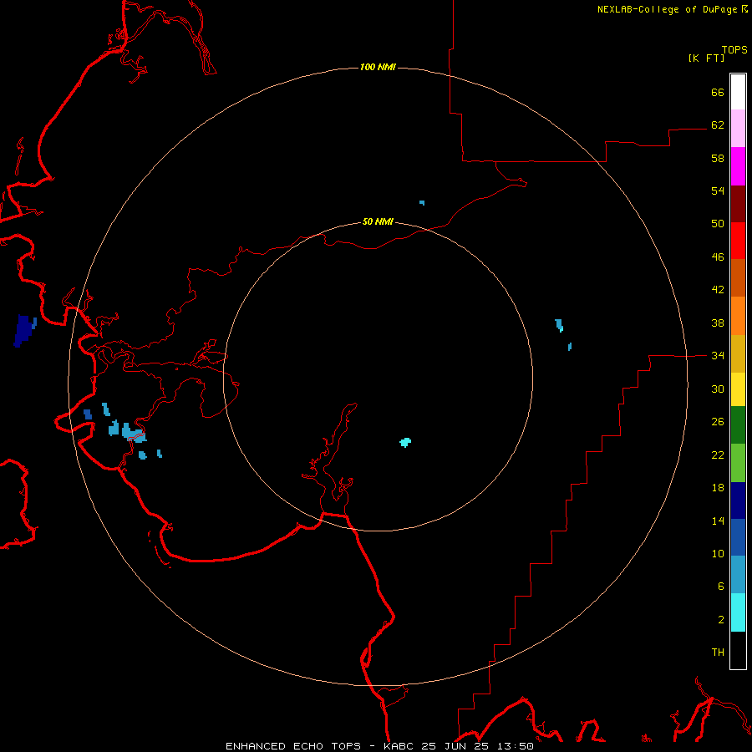
Task: Click the small echo just above the 50 NMI ring
Action: click(x=422, y=203)
